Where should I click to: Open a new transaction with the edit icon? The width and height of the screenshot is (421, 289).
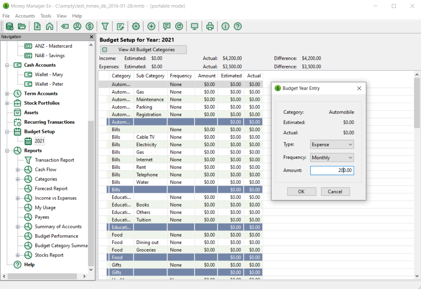tap(120, 26)
